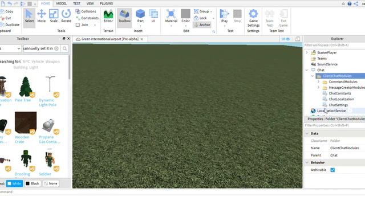Close the Green international airport tab

142,39
